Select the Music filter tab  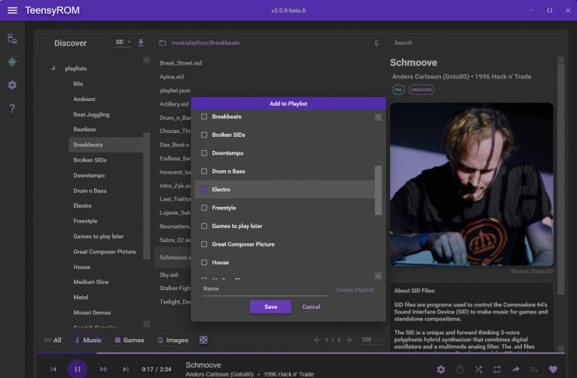click(x=88, y=340)
